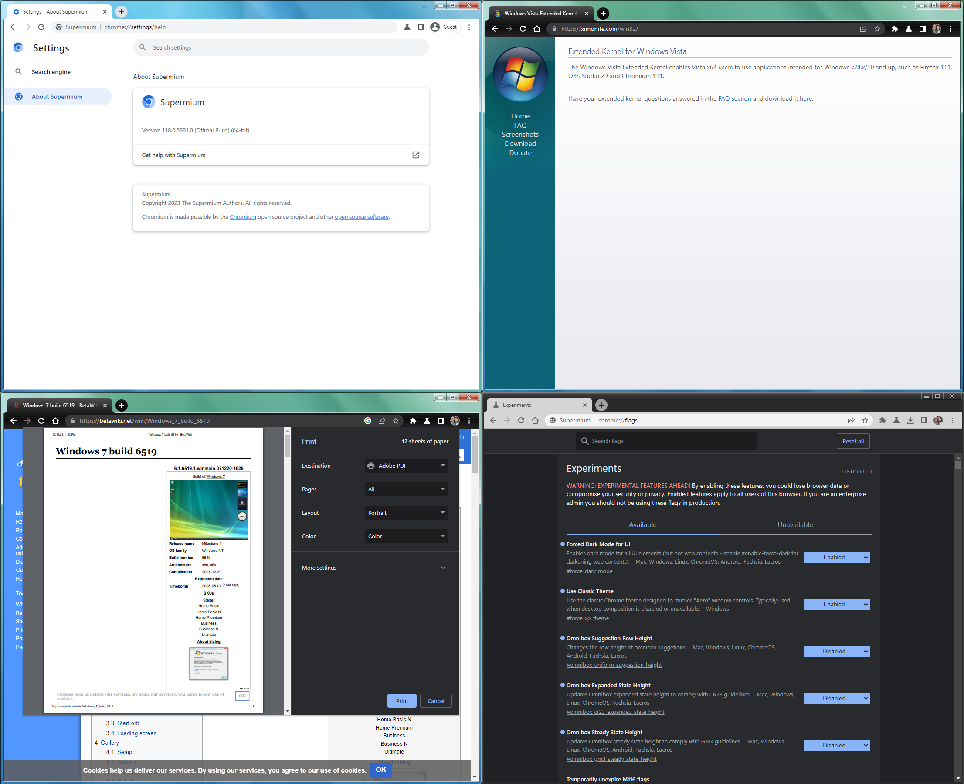The width and height of the screenshot is (964, 784).
Task: Click flags page scrollbar down arrow
Action: [957, 778]
